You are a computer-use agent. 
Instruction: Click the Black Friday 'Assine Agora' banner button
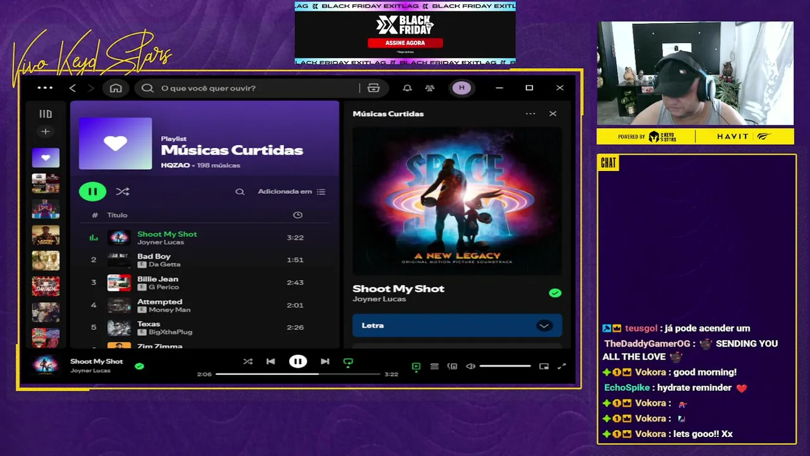tap(405, 42)
